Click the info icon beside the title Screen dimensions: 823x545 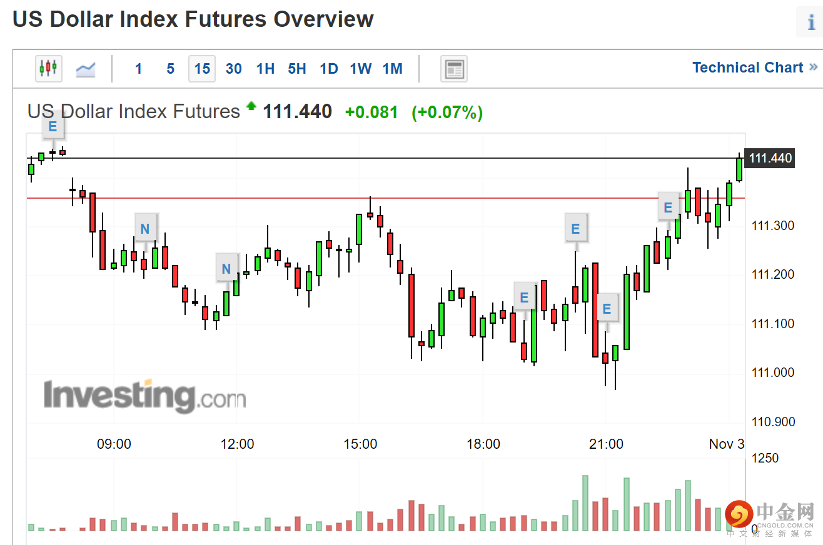pos(811,23)
